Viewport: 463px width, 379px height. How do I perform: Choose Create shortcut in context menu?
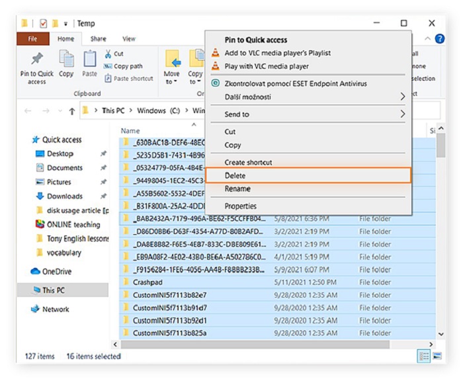[308, 162]
